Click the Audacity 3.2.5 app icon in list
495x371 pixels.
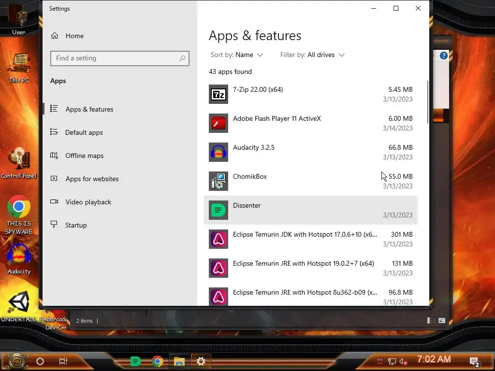(x=218, y=152)
